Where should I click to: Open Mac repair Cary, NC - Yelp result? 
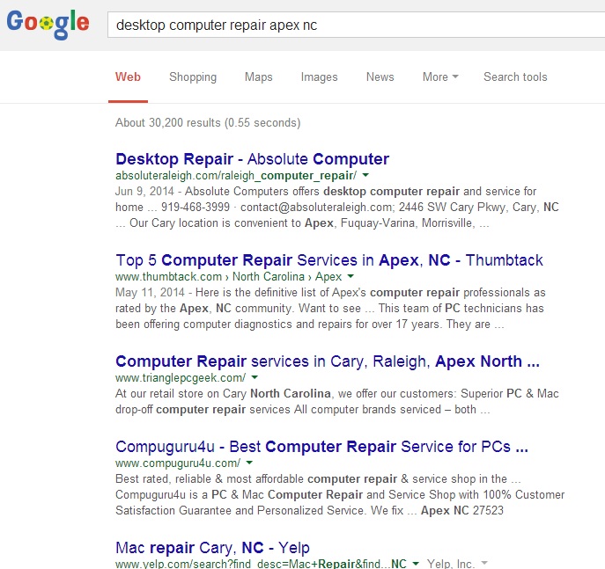pos(212,548)
